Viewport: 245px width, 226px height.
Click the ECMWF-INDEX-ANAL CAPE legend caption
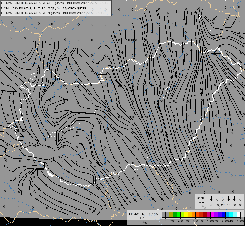(x=144, y=216)
